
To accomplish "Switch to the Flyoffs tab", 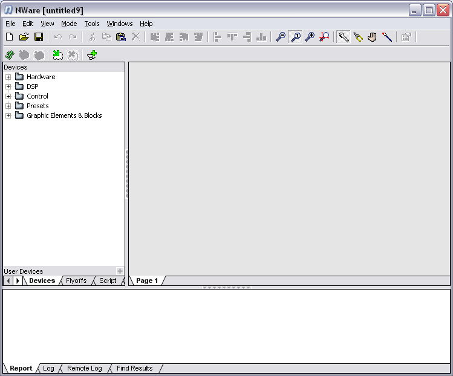I will point(76,280).
